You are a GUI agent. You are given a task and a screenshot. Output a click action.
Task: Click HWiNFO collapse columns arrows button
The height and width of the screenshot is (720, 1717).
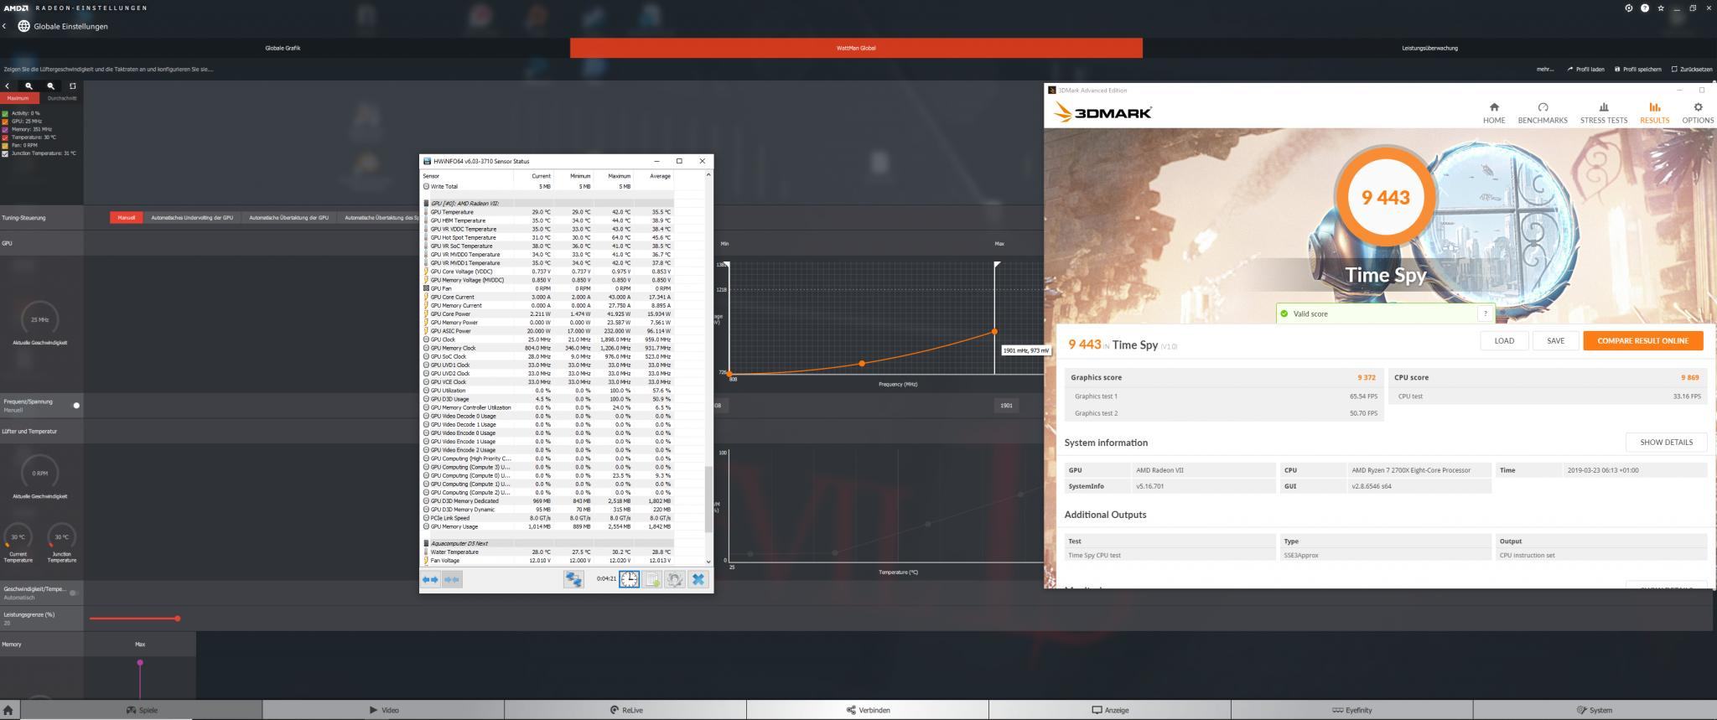point(452,579)
